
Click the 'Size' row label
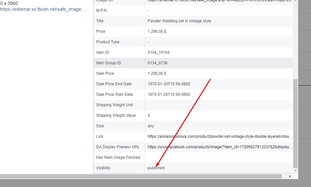(x=100, y=126)
